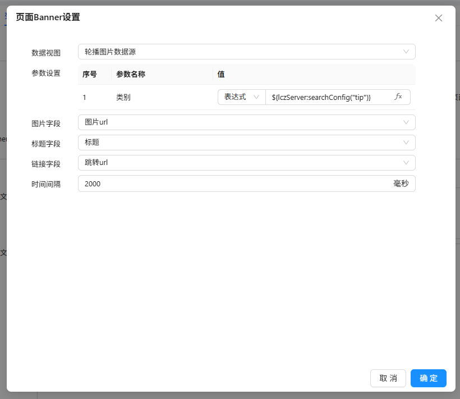Open the 数据视图 dropdown showing 轮播图片数据源
Viewport: 460px width, 399px height.
pyautogui.click(x=246, y=52)
